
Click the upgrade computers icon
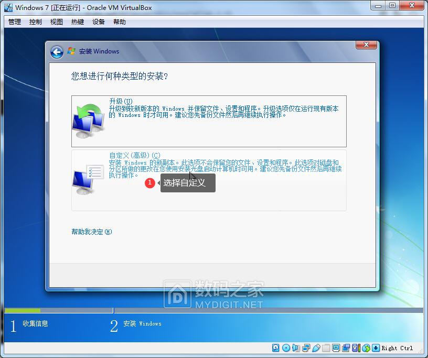(x=88, y=121)
